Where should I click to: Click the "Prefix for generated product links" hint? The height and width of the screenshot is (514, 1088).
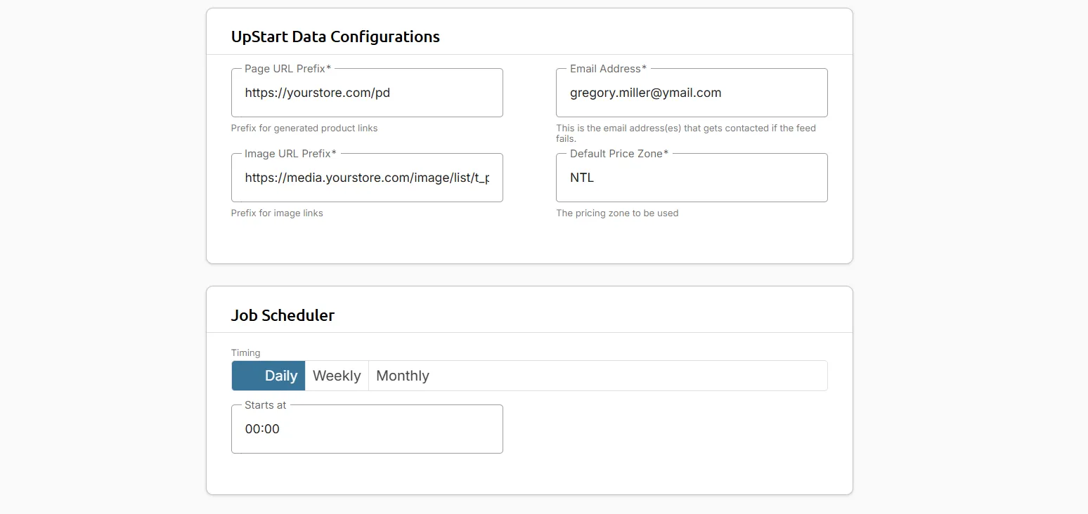304,128
